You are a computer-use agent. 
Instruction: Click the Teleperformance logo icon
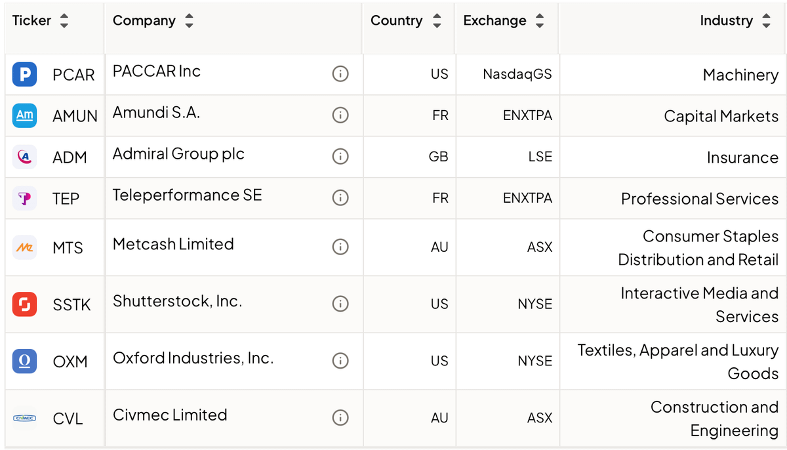click(25, 198)
